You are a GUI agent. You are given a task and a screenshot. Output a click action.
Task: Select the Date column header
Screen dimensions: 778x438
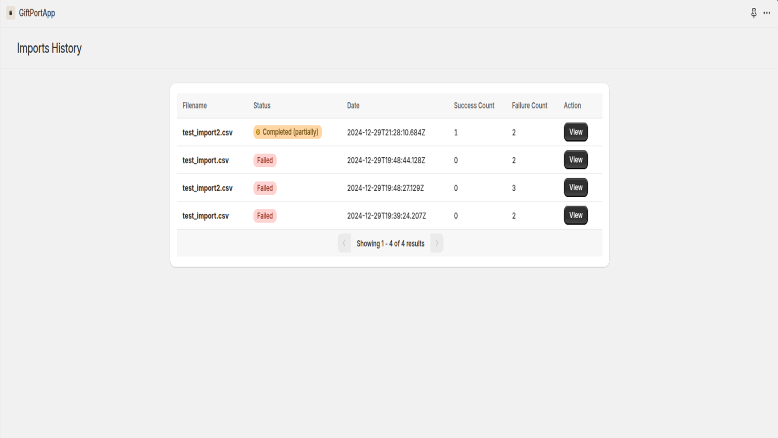tap(353, 106)
